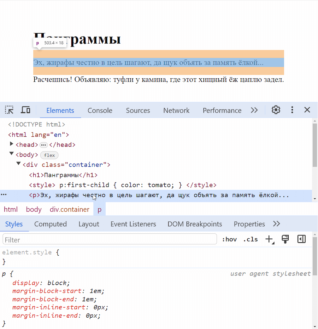Open the DevTools three-dot customize menu
Image resolution: width=318 pixels, height=329 pixels.
point(292,110)
